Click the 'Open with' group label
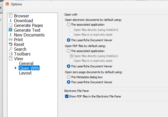This screenshot has width=168, height=117. [71, 15]
